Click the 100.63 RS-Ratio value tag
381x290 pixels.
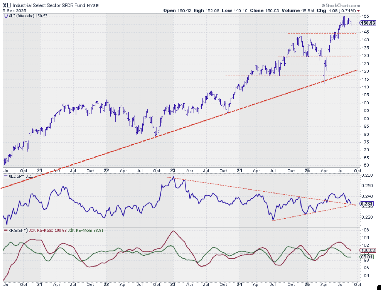click(368, 250)
